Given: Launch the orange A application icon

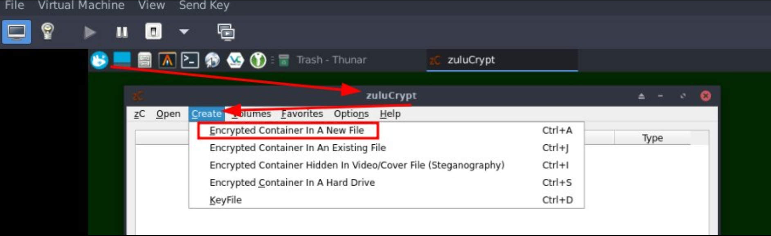Looking at the screenshot, I should click(x=167, y=60).
